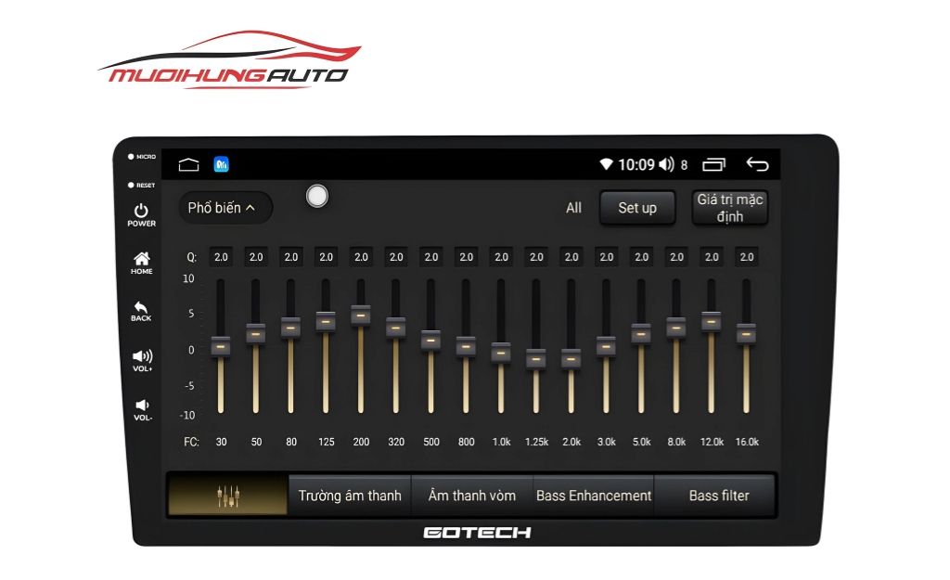This screenshot has width=950, height=580.
Task: Tap the return arrow in status bar
Action: point(757,165)
